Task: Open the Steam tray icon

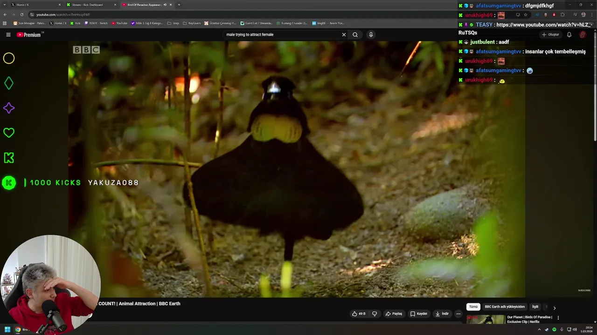Action: [547, 329]
